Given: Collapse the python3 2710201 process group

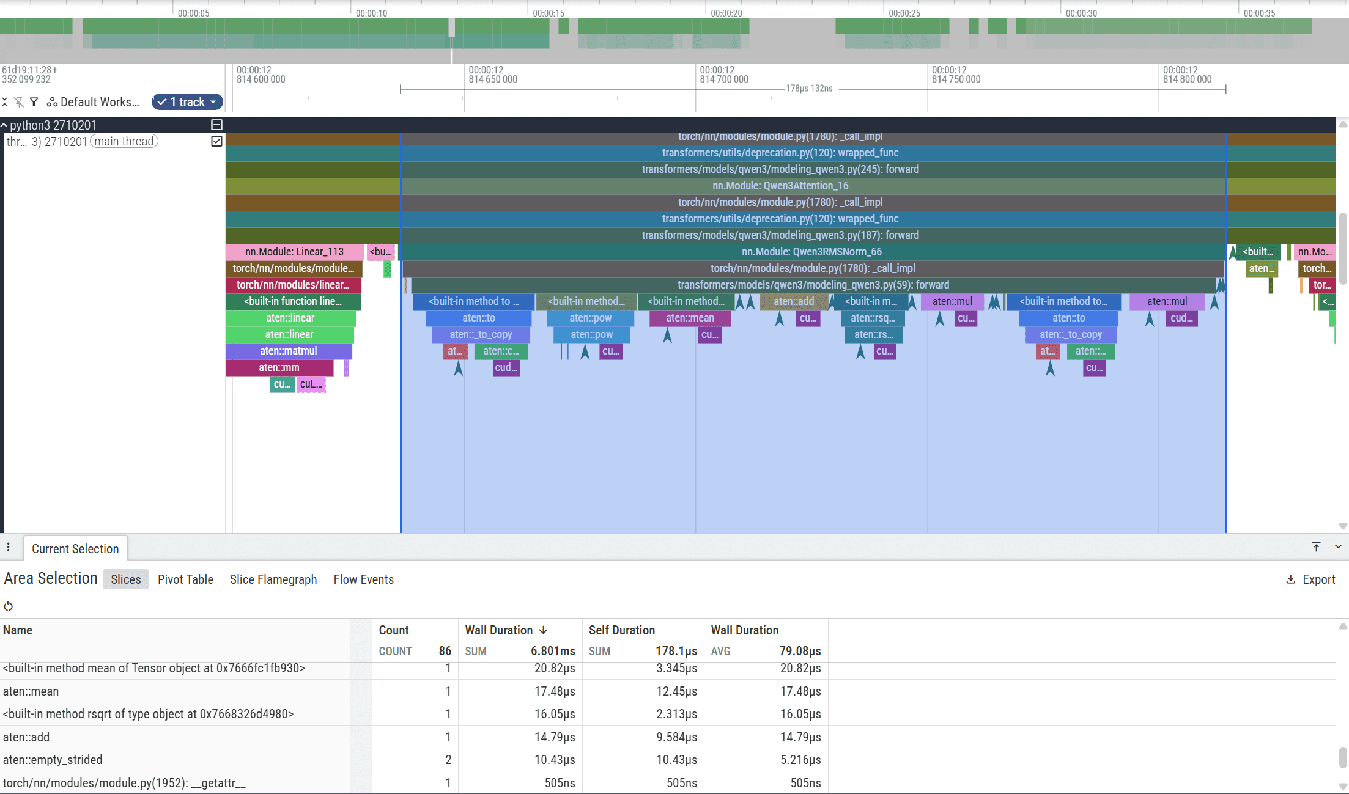Looking at the screenshot, I should coord(4,125).
